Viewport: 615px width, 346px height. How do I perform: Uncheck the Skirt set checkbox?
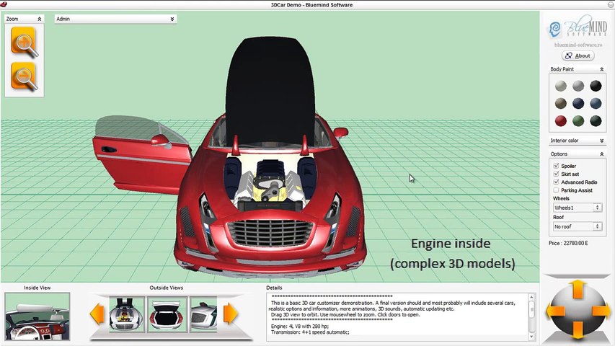coord(556,174)
